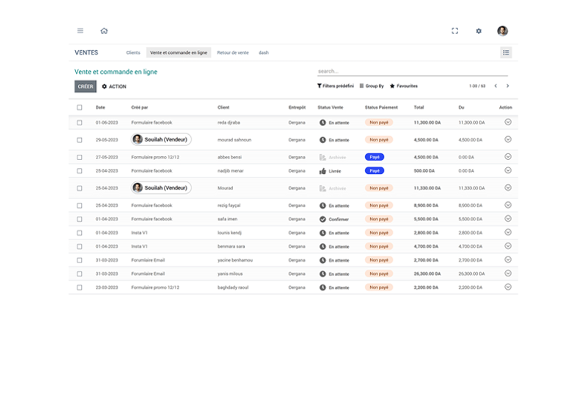The image size is (584, 401).
Task: Go to next page arrow
Action: point(507,86)
